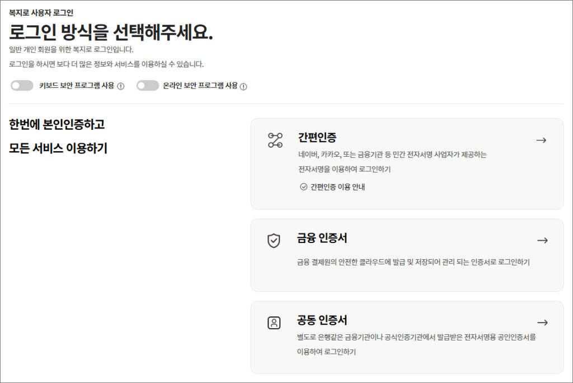573x383 pixels.
Task: Click the 온라인 보안 프로그램 사용 label
Action: tap(200, 86)
